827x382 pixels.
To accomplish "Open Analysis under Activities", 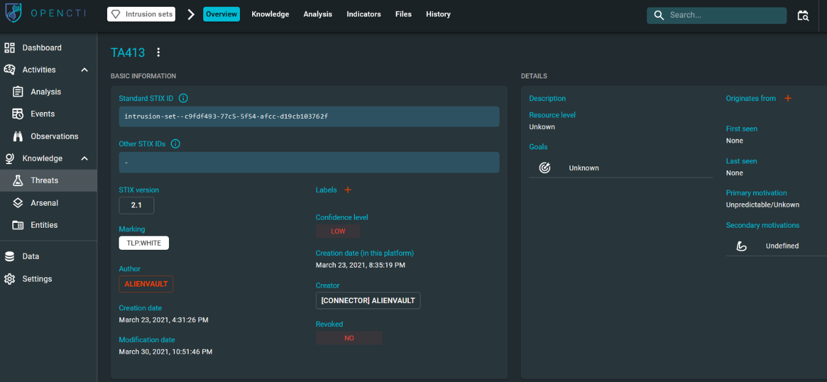I will (48, 92).
